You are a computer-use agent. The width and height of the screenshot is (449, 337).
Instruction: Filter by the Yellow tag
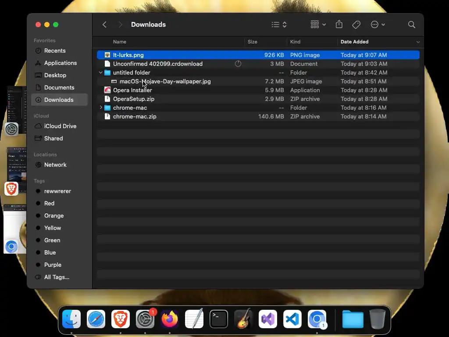click(59, 228)
